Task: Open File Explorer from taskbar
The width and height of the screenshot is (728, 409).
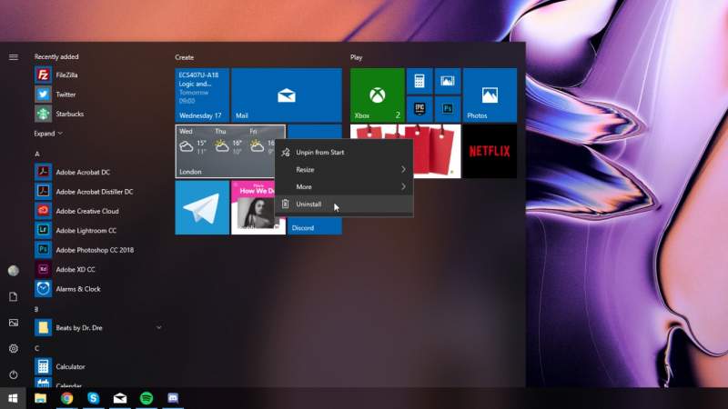Action: coord(40,398)
